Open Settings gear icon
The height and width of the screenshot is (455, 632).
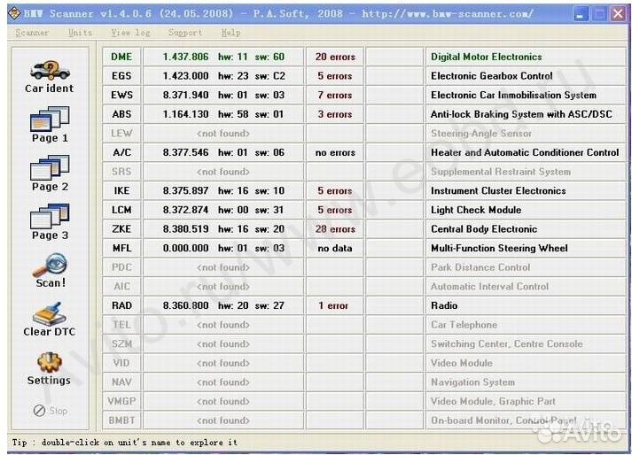pos(49,366)
